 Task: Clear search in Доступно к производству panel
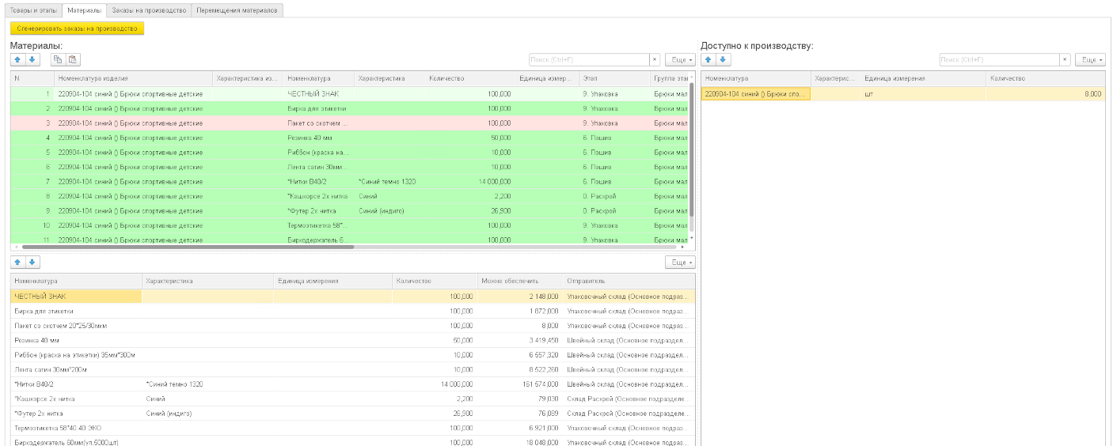click(x=1065, y=60)
